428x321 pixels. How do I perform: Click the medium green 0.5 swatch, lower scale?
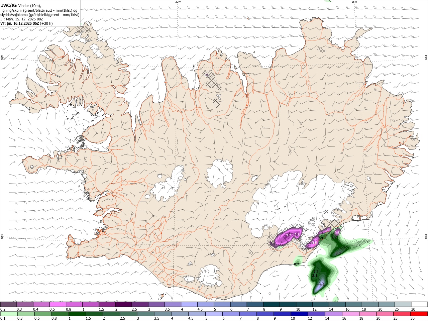tap(43, 314)
